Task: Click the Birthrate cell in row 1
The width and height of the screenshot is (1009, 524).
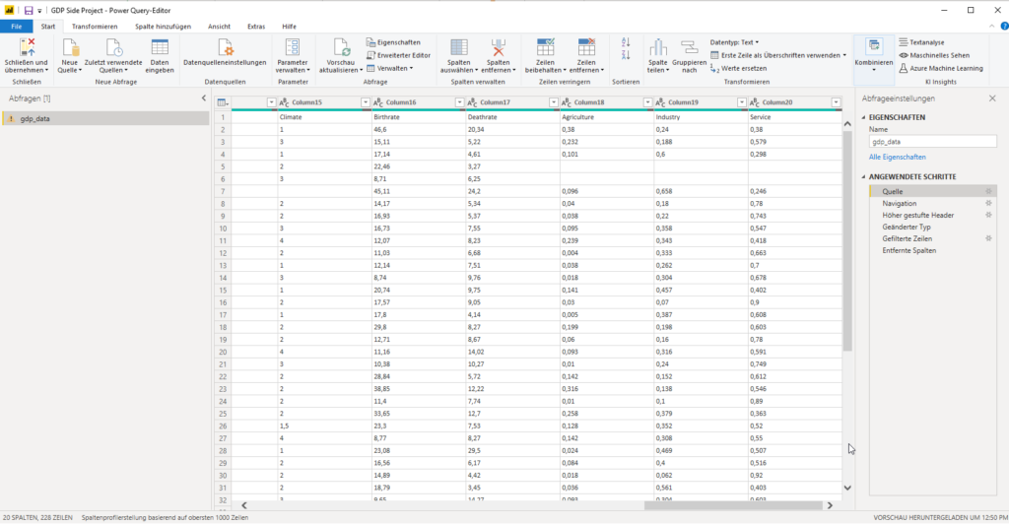Action: 418,117
